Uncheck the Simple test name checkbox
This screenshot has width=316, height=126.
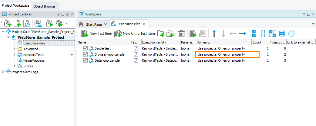click(x=86, y=48)
